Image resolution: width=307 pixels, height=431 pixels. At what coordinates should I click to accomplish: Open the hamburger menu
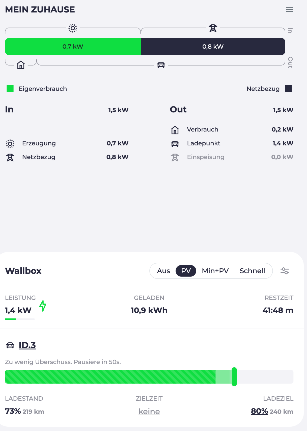[x=289, y=10]
